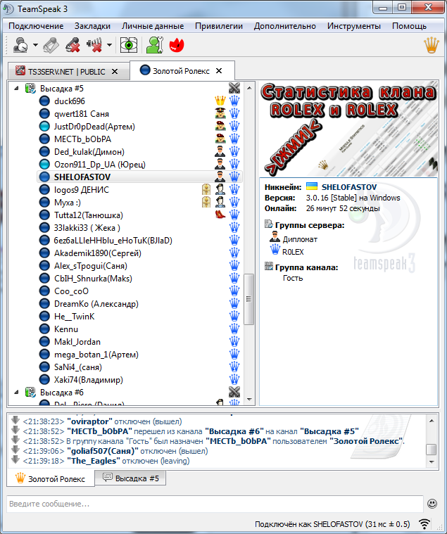Click status circle of JustDr0pDead(Артем)
This screenshot has height=534, width=447.
(44, 127)
